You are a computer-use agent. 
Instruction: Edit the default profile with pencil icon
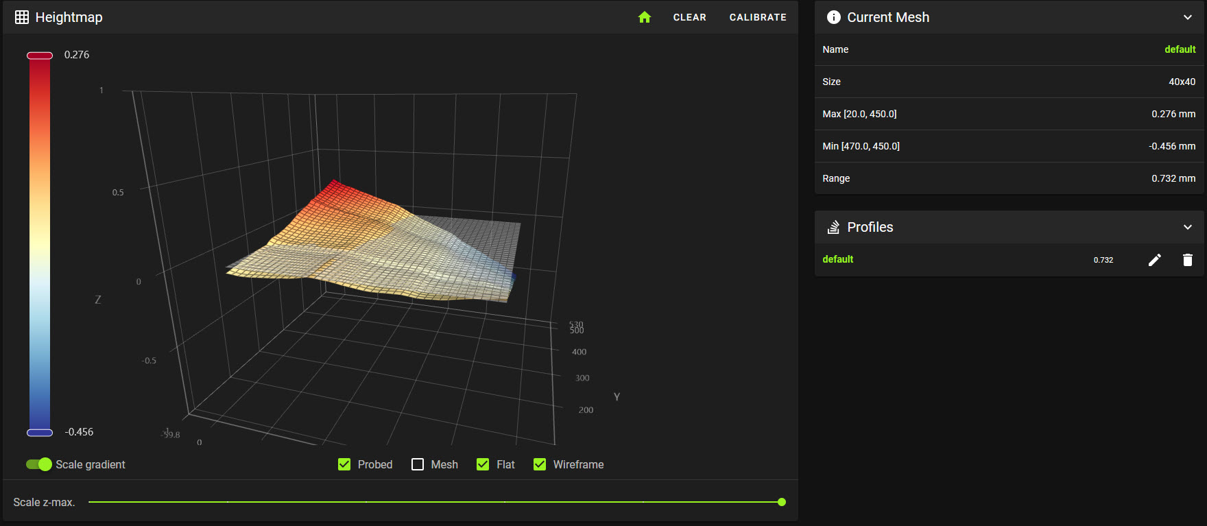click(x=1155, y=260)
